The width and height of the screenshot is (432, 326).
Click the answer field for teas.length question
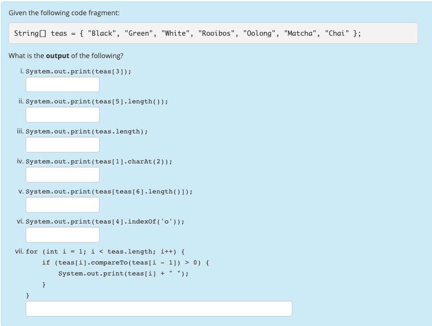[62, 144]
